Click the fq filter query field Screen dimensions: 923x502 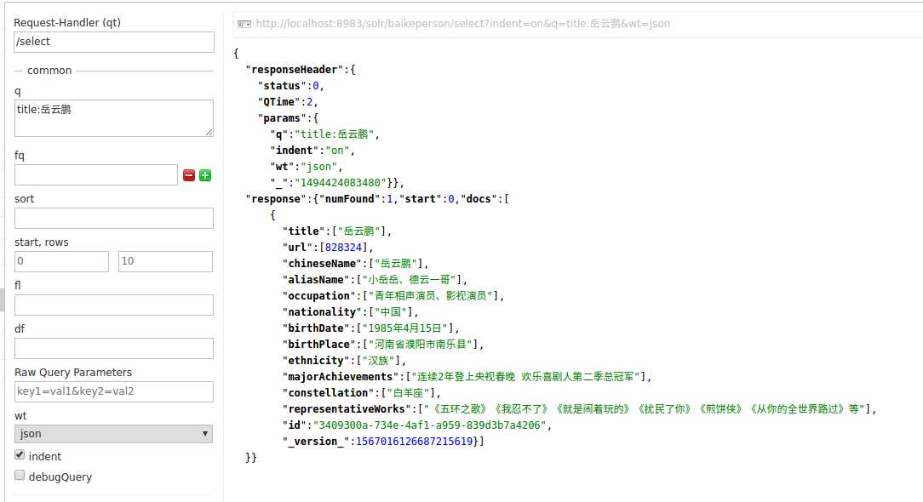pos(96,174)
